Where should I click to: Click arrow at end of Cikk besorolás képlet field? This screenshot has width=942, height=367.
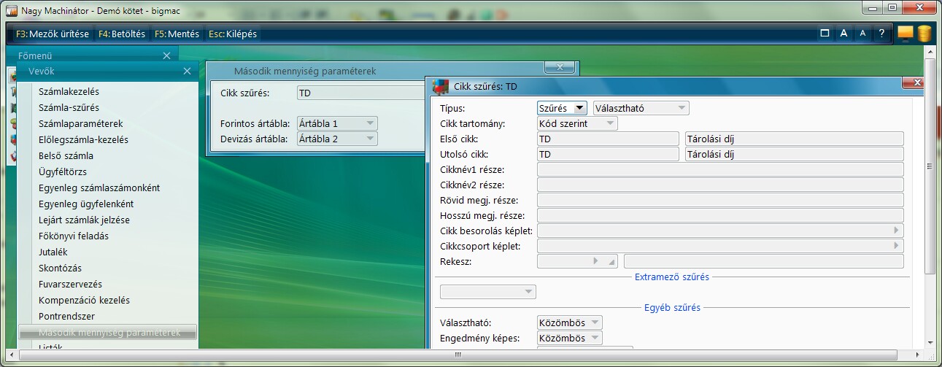pyautogui.click(x=896, y=231)
